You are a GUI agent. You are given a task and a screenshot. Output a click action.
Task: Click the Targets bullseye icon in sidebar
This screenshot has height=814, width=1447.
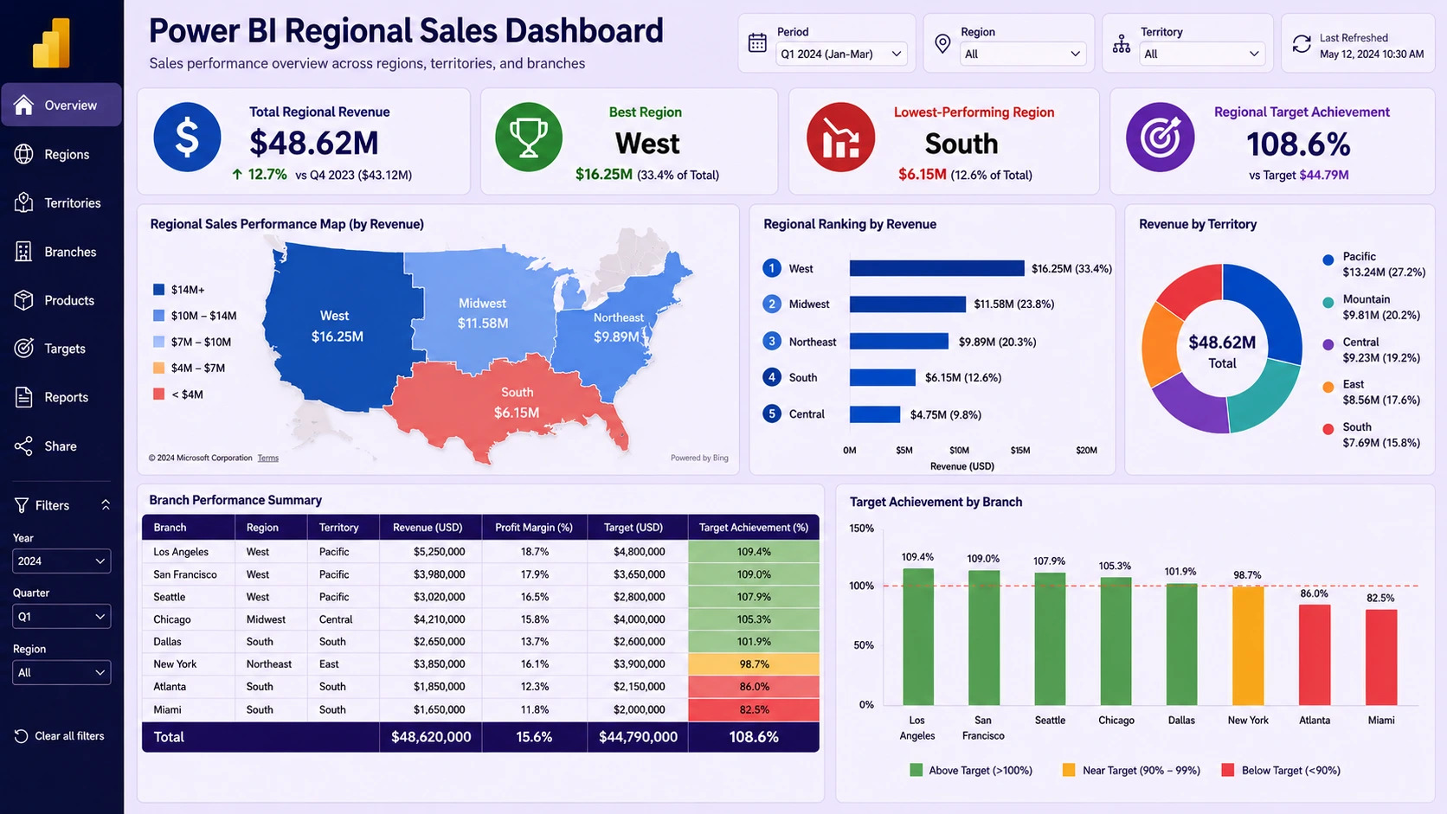coord(24,349)
